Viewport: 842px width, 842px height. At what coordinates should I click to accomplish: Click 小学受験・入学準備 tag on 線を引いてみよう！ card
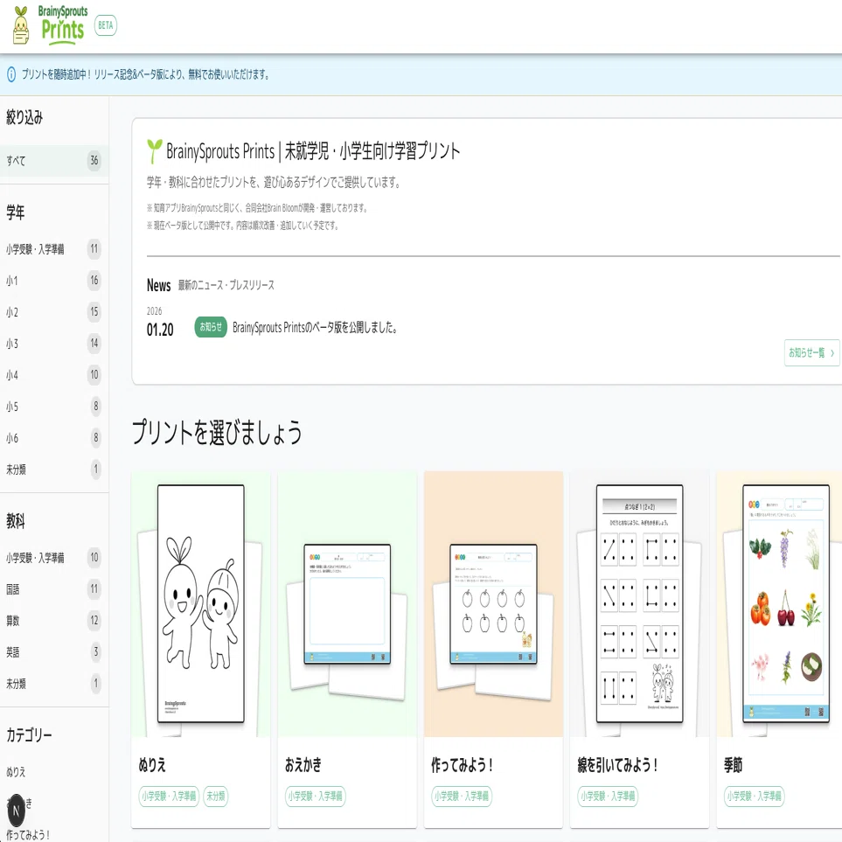608,796
